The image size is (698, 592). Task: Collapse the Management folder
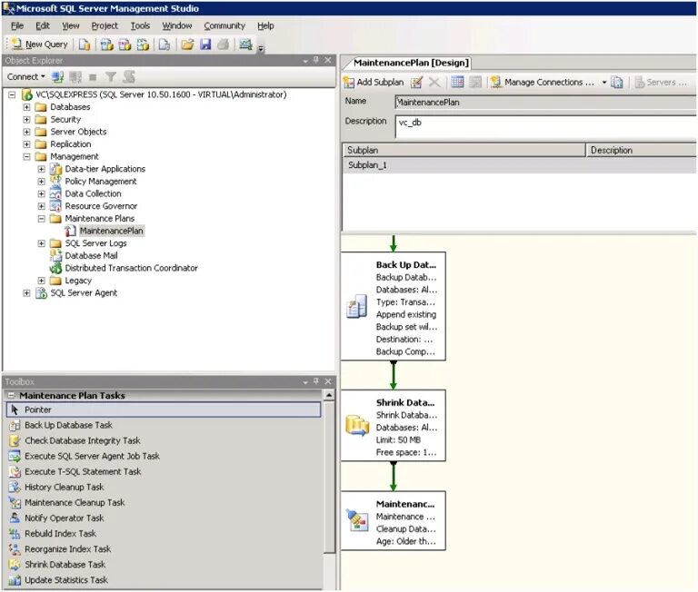click(26, 156)
